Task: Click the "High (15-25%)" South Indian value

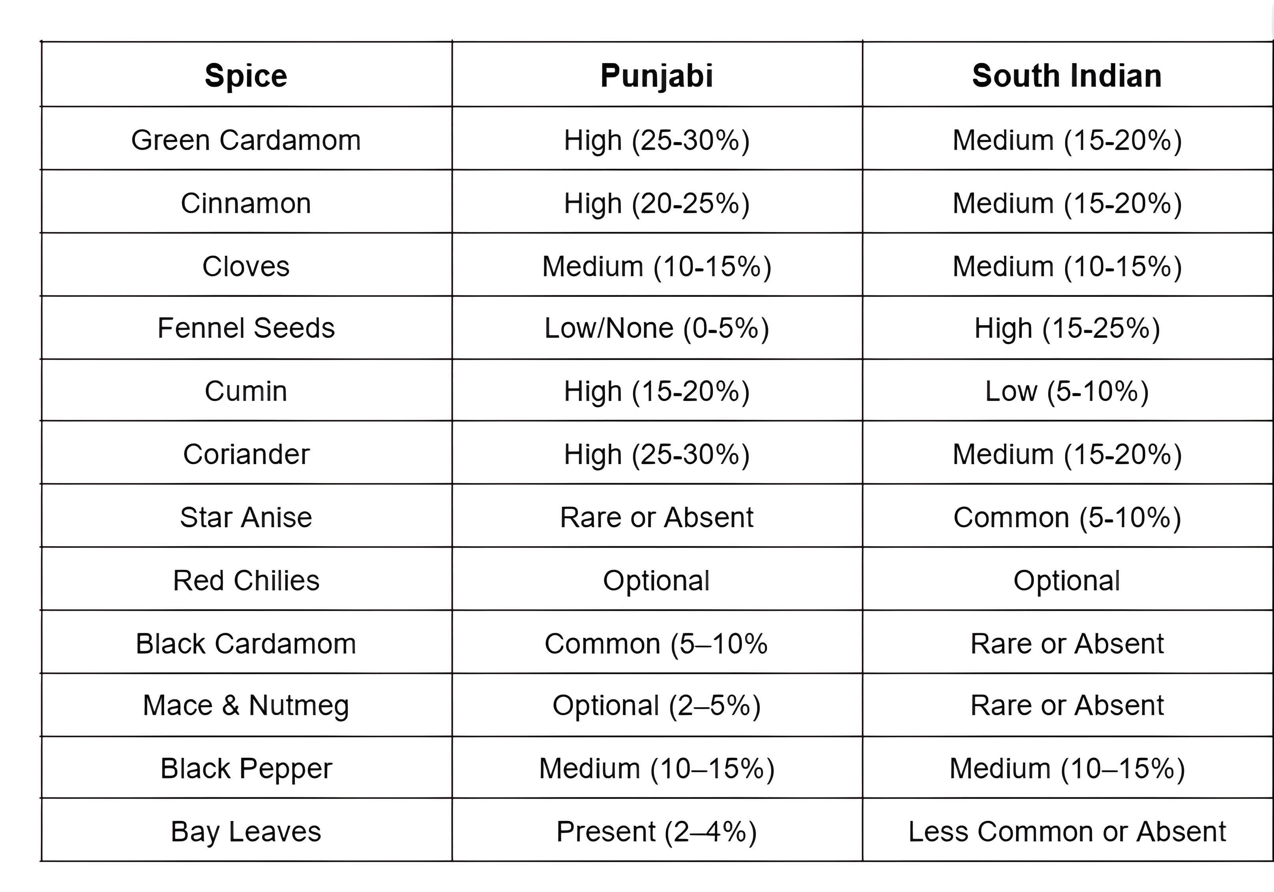Action: 1066,328
